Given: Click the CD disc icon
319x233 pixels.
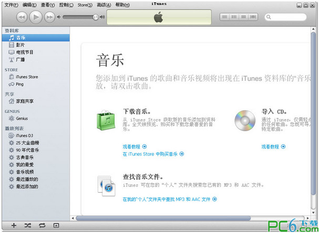Looking at the screenshot, I should click(x=245, y=121).
